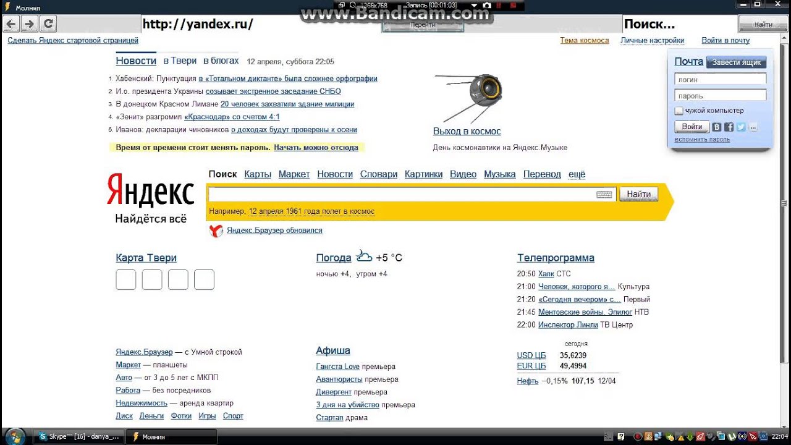Toggle the чужой компьютер checkbox
The width and height of the screenshot is (791, 445).
679,111
